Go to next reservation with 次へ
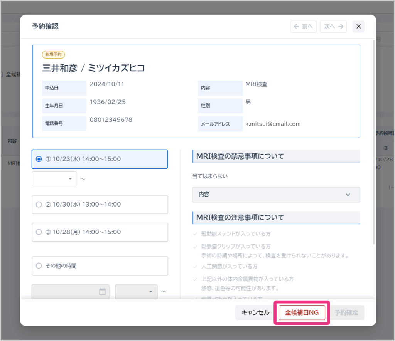This screenshot has height=341, width=395. [333, 27]
